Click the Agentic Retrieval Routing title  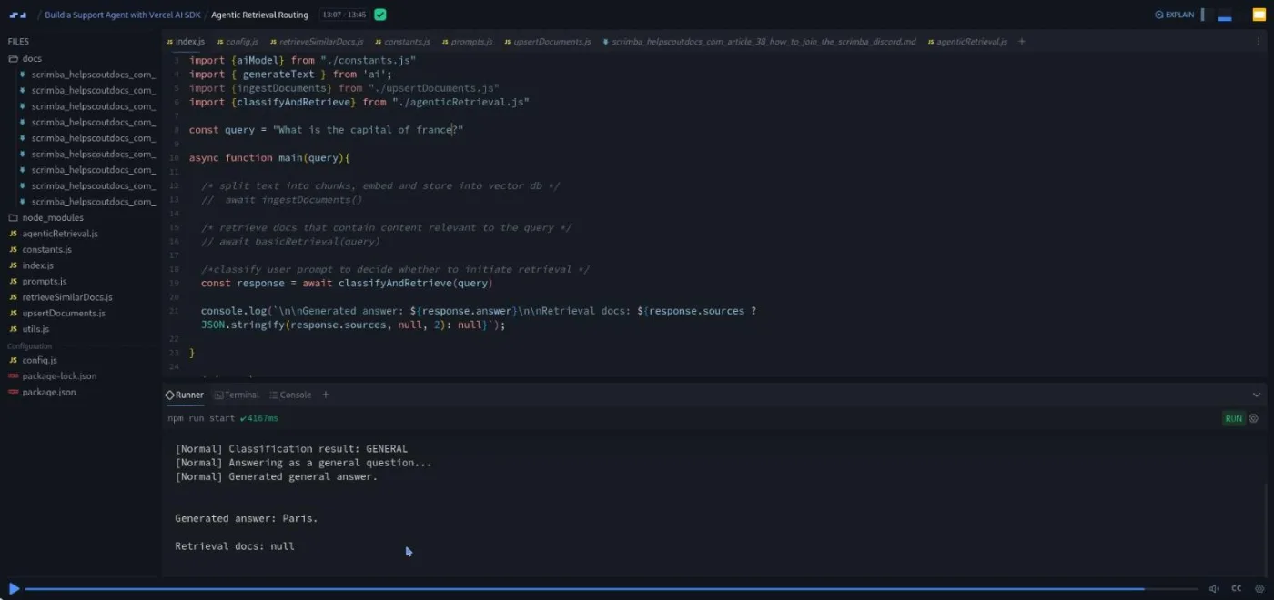[x=259, y=15]
